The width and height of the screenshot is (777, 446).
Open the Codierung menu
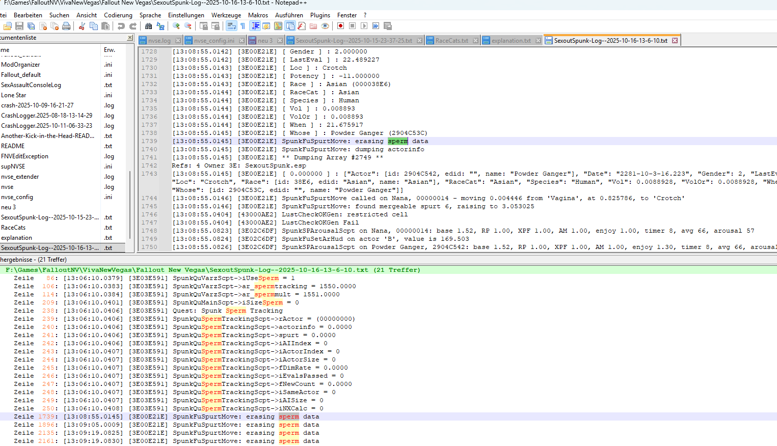118,15
